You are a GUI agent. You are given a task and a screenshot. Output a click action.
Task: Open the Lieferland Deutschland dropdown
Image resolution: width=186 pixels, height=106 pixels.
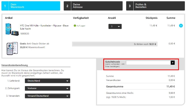click(48, 81)
